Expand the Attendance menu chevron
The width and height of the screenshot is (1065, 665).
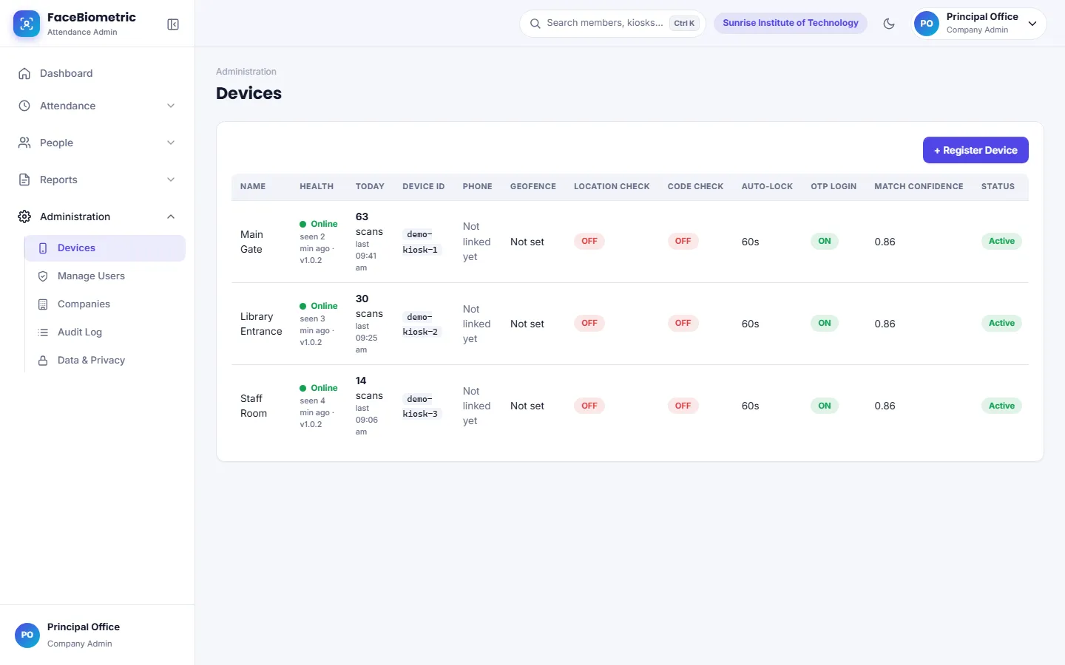[171, 106]
